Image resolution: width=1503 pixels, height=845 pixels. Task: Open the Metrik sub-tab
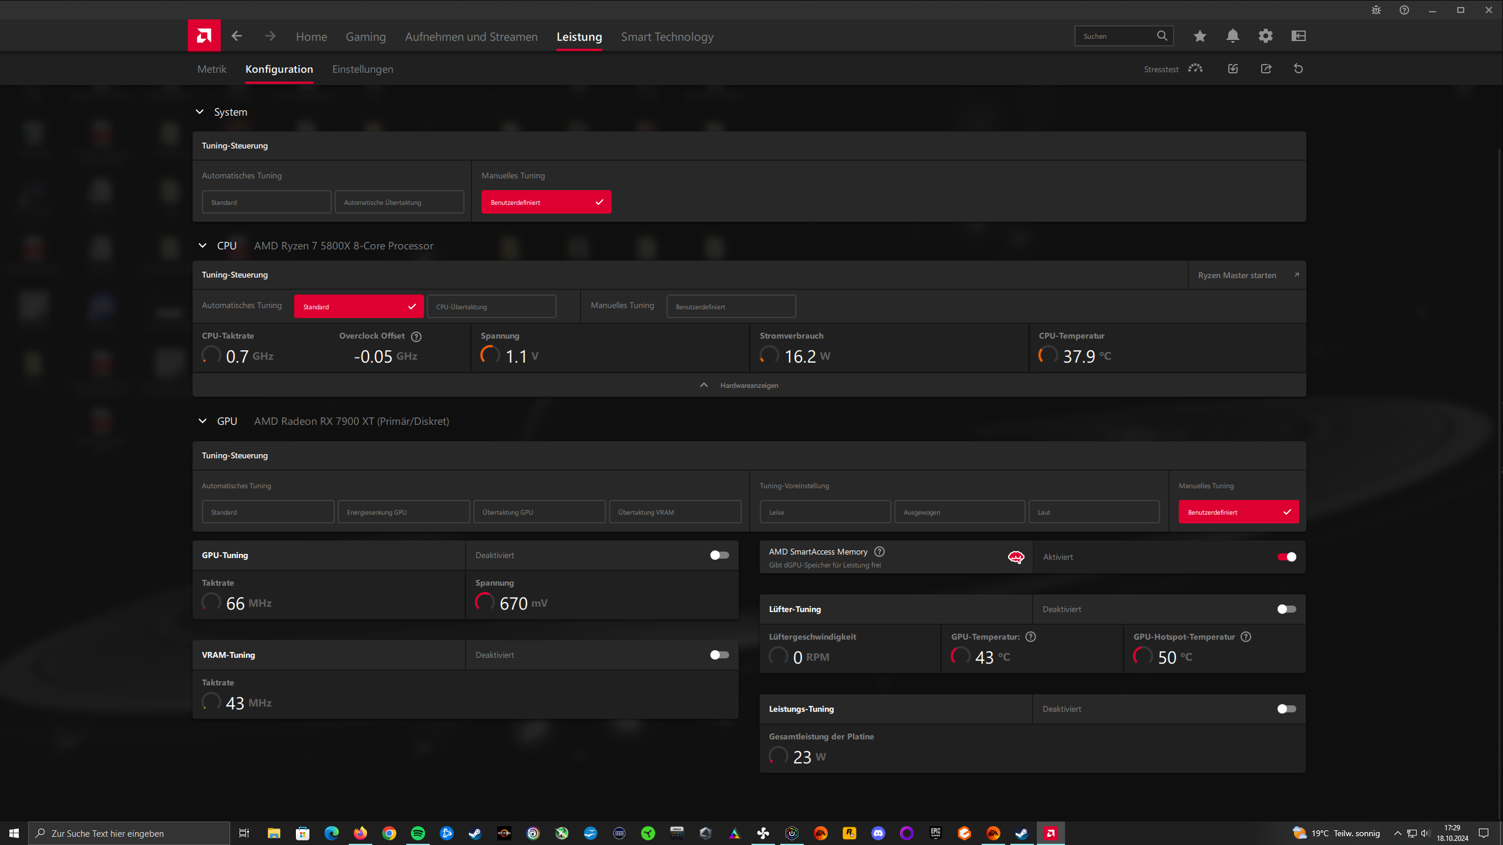[x=211, y=69]
